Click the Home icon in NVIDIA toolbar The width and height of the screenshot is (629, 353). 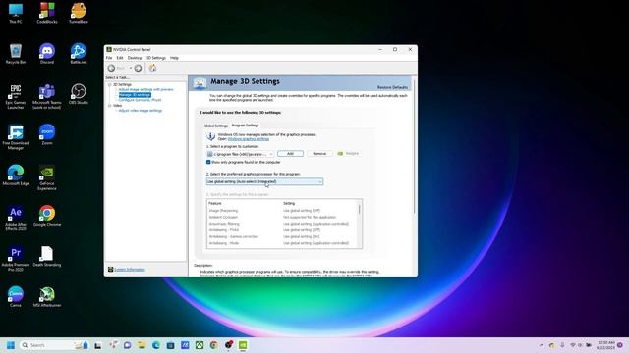152,68
